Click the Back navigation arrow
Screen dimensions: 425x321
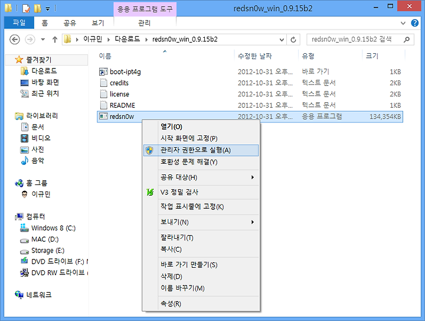[x=15, y=40]
